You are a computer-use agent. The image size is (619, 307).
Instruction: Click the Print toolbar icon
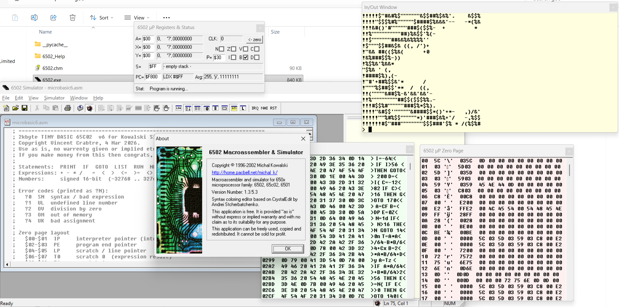click(67, 108)
